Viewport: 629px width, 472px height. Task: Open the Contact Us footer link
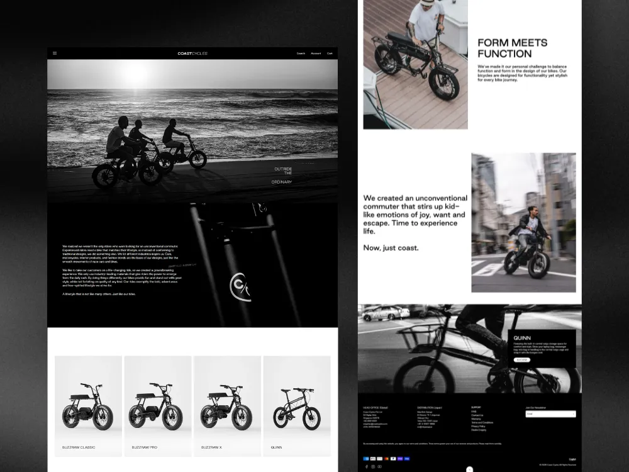tap(477, 415)
